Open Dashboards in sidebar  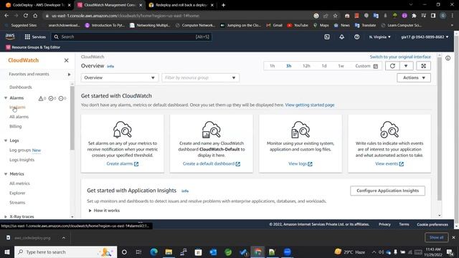(x=21, y=87)
